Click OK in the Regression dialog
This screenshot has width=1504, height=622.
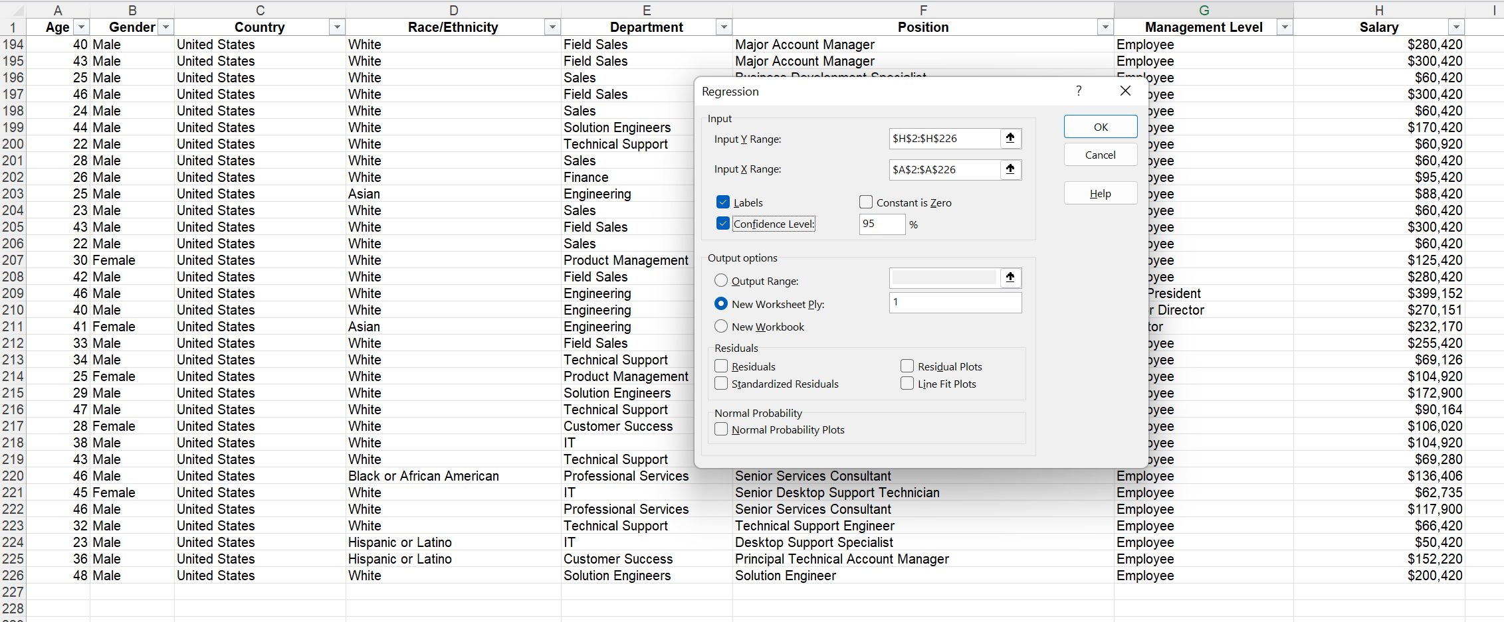(1101, 127)
